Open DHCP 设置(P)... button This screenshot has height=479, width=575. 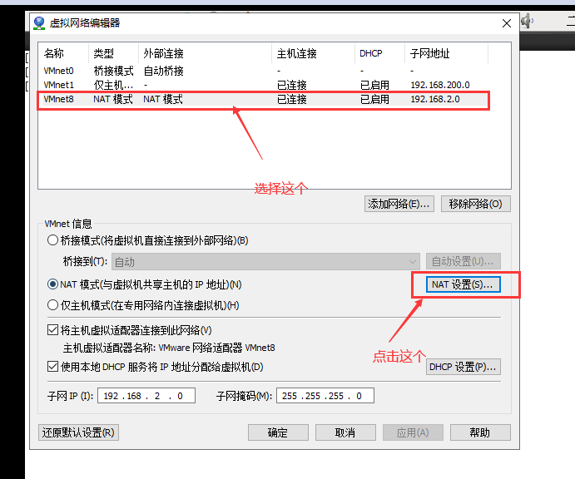463,367
